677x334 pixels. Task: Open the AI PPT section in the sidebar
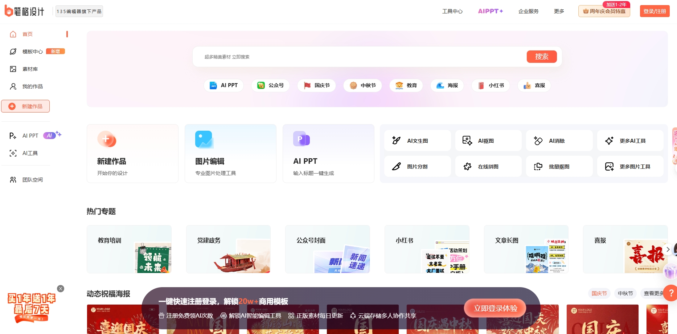pyautogui.click(x=30, y=135)
